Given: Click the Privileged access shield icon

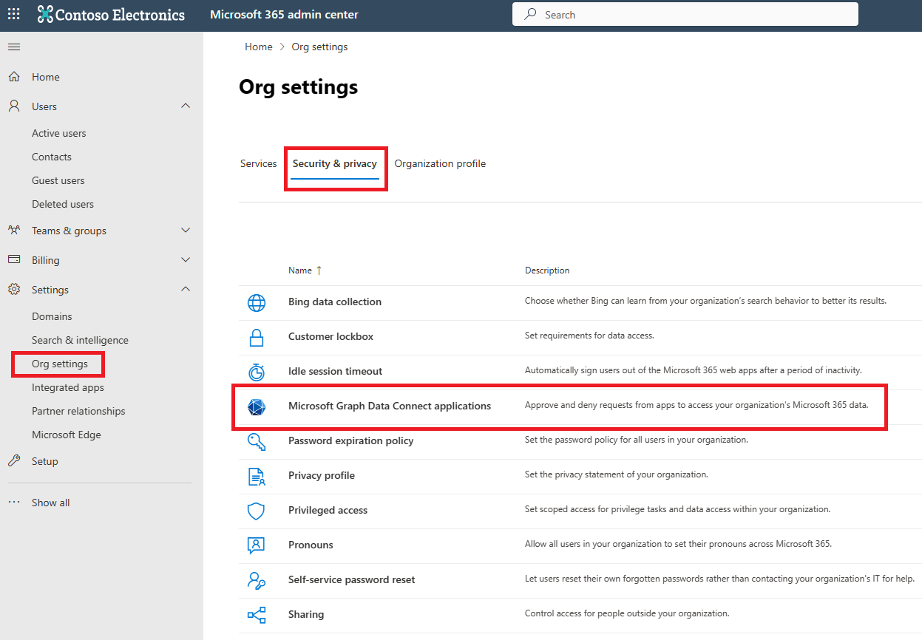Looking at the screenshot, I should [x=257, y=511].
